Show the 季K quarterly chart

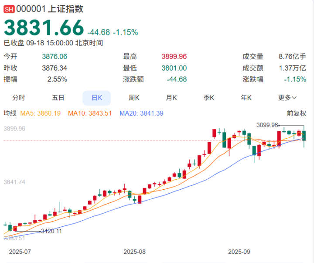point(208,98)
